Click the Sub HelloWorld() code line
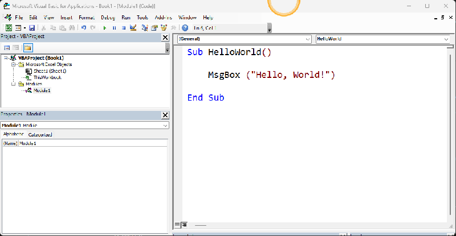 (x=229, y=52)
